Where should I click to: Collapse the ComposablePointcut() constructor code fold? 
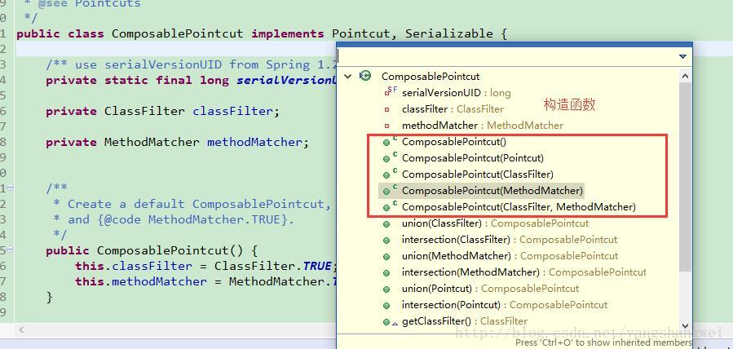(x=8, y=250)
